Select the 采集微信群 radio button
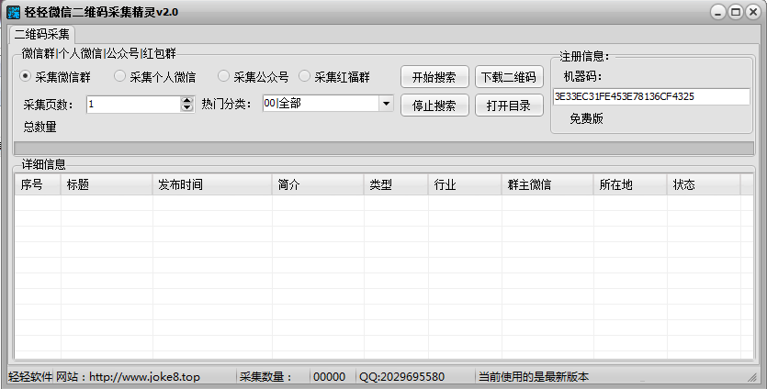The width and height of the screenshot is (767, 389). coord(26,76)
